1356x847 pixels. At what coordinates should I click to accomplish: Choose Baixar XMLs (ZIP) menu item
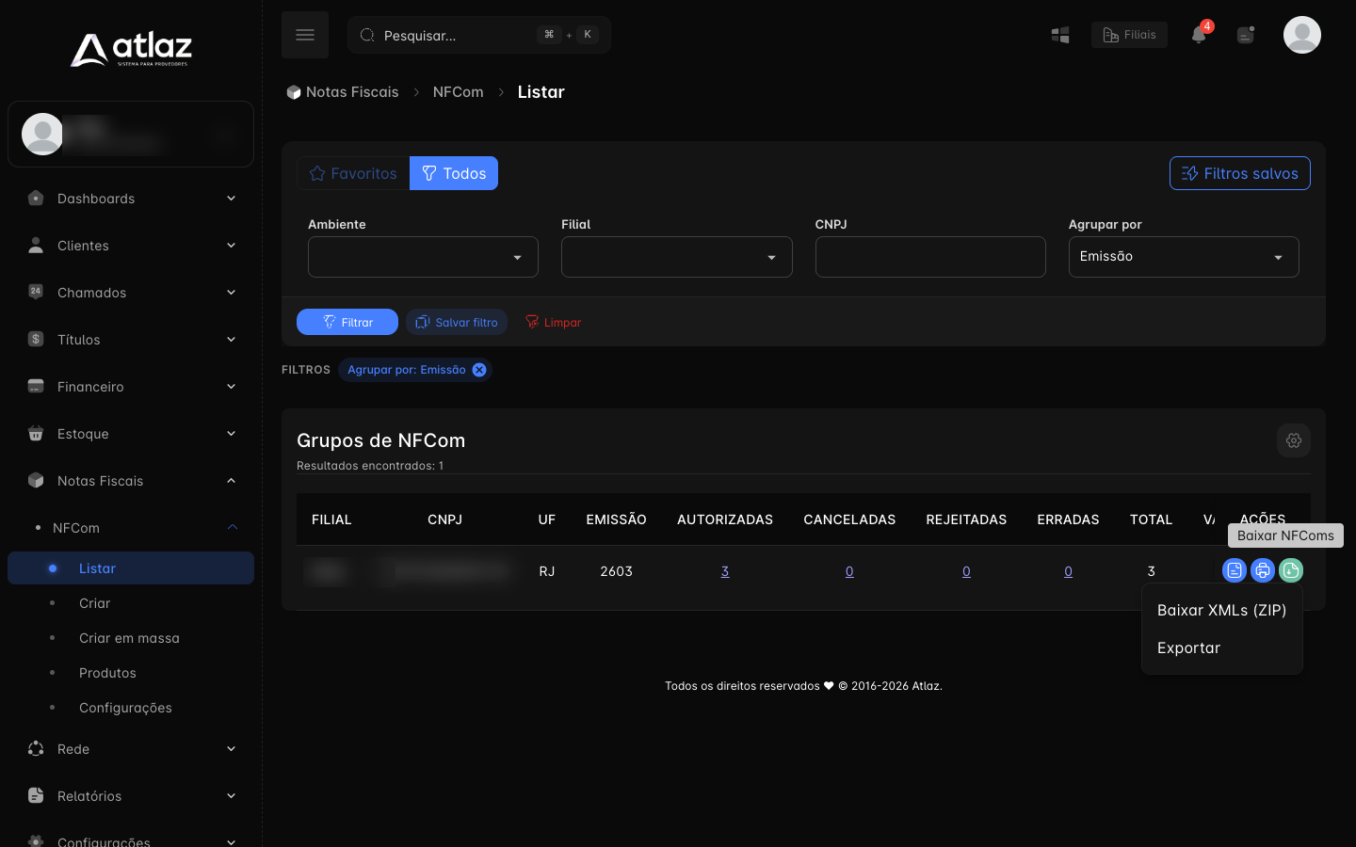pos(1222,610)
